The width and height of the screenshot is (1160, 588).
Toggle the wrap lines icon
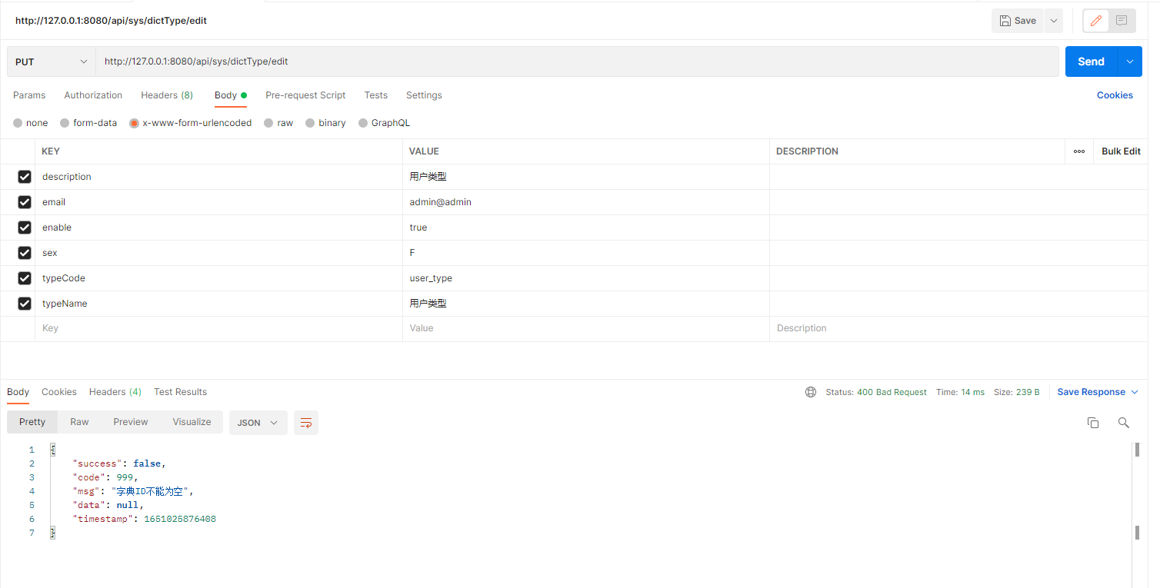(306, 423)
